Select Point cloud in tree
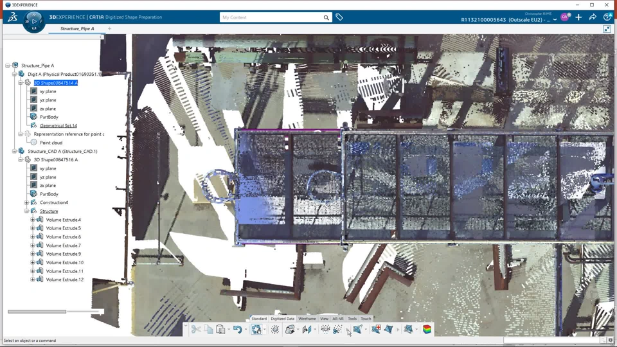 click(x=51, y=143)
